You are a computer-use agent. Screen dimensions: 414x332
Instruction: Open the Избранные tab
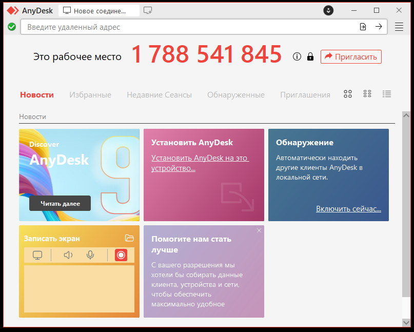tap(90, 95)
